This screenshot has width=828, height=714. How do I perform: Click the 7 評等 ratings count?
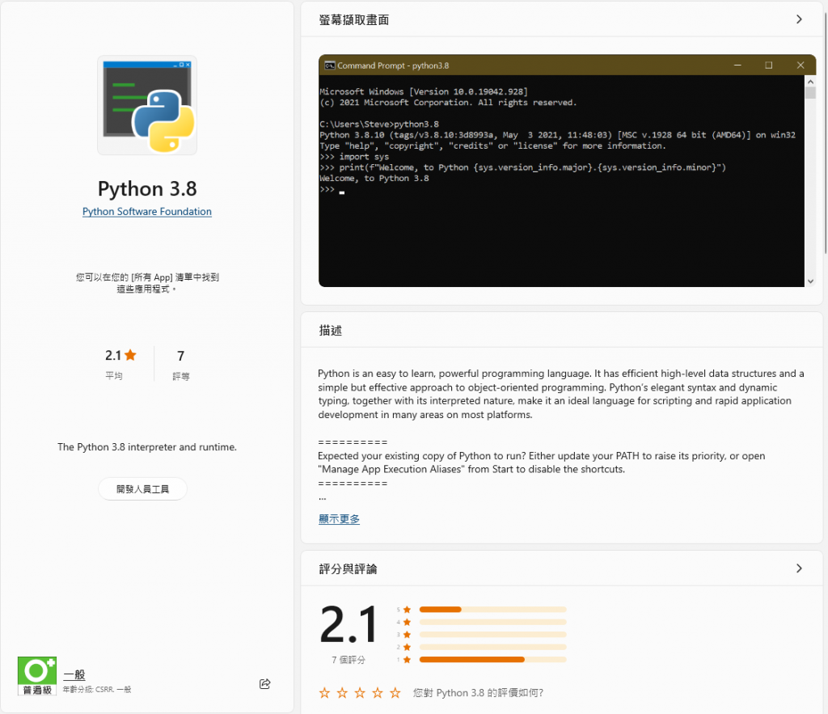click(x=180, y=365)
